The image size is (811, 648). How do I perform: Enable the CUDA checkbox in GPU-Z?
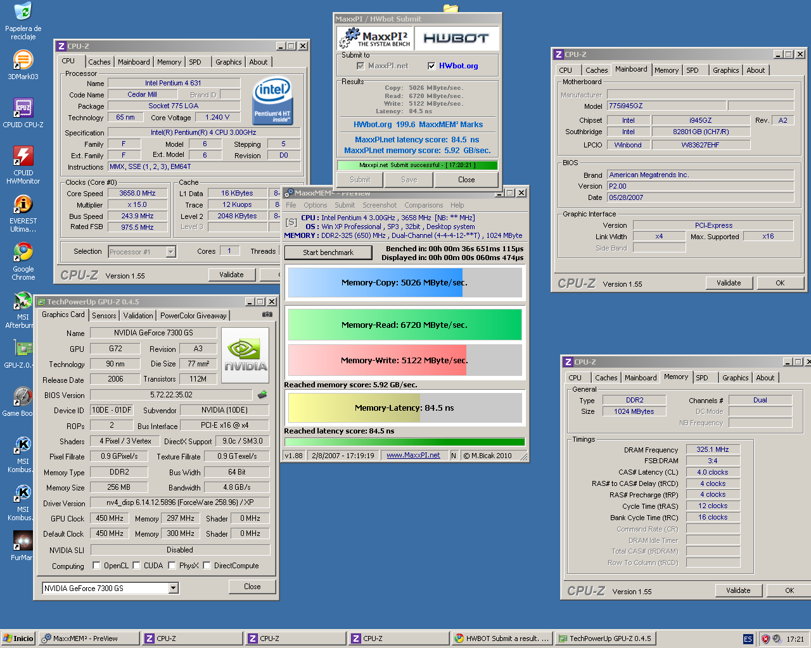(x=136, y=566)
